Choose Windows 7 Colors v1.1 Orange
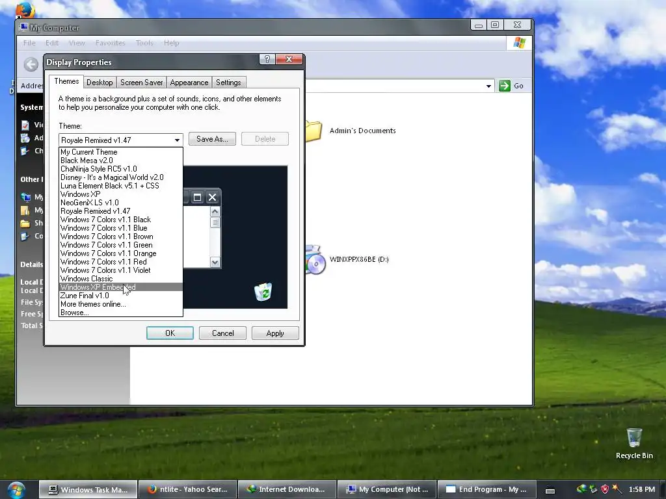666x499 pixels. click(x=121, y=253)
